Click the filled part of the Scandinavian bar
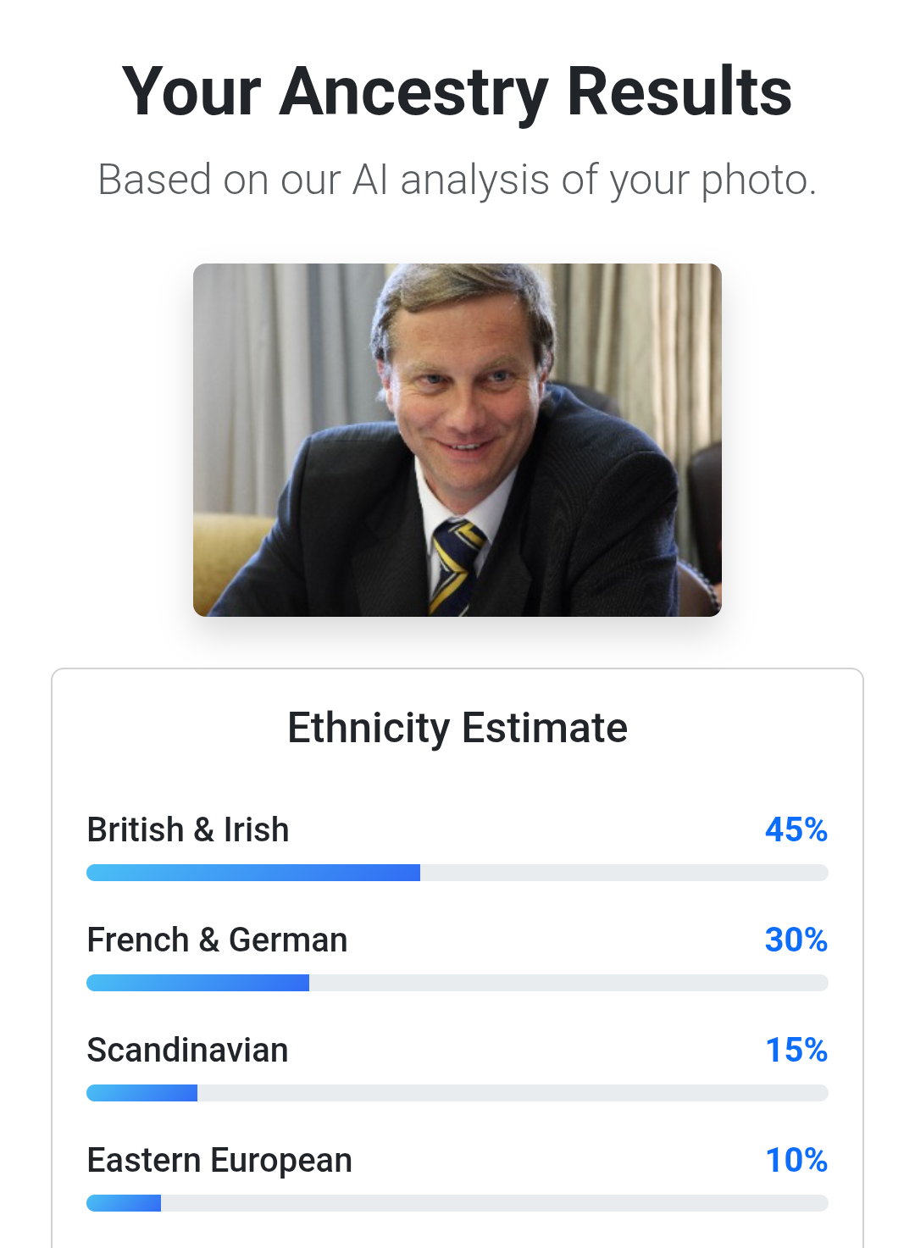915x1248 pixels. pyautogui.click(x=142, y=1093)
